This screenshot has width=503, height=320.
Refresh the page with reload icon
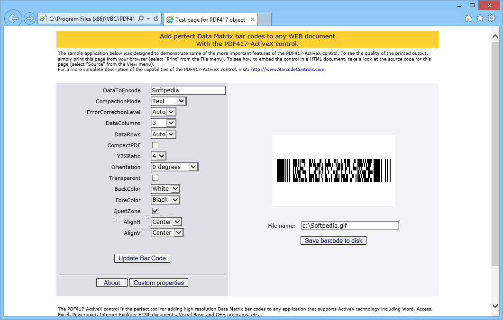(x=156, y=18)
